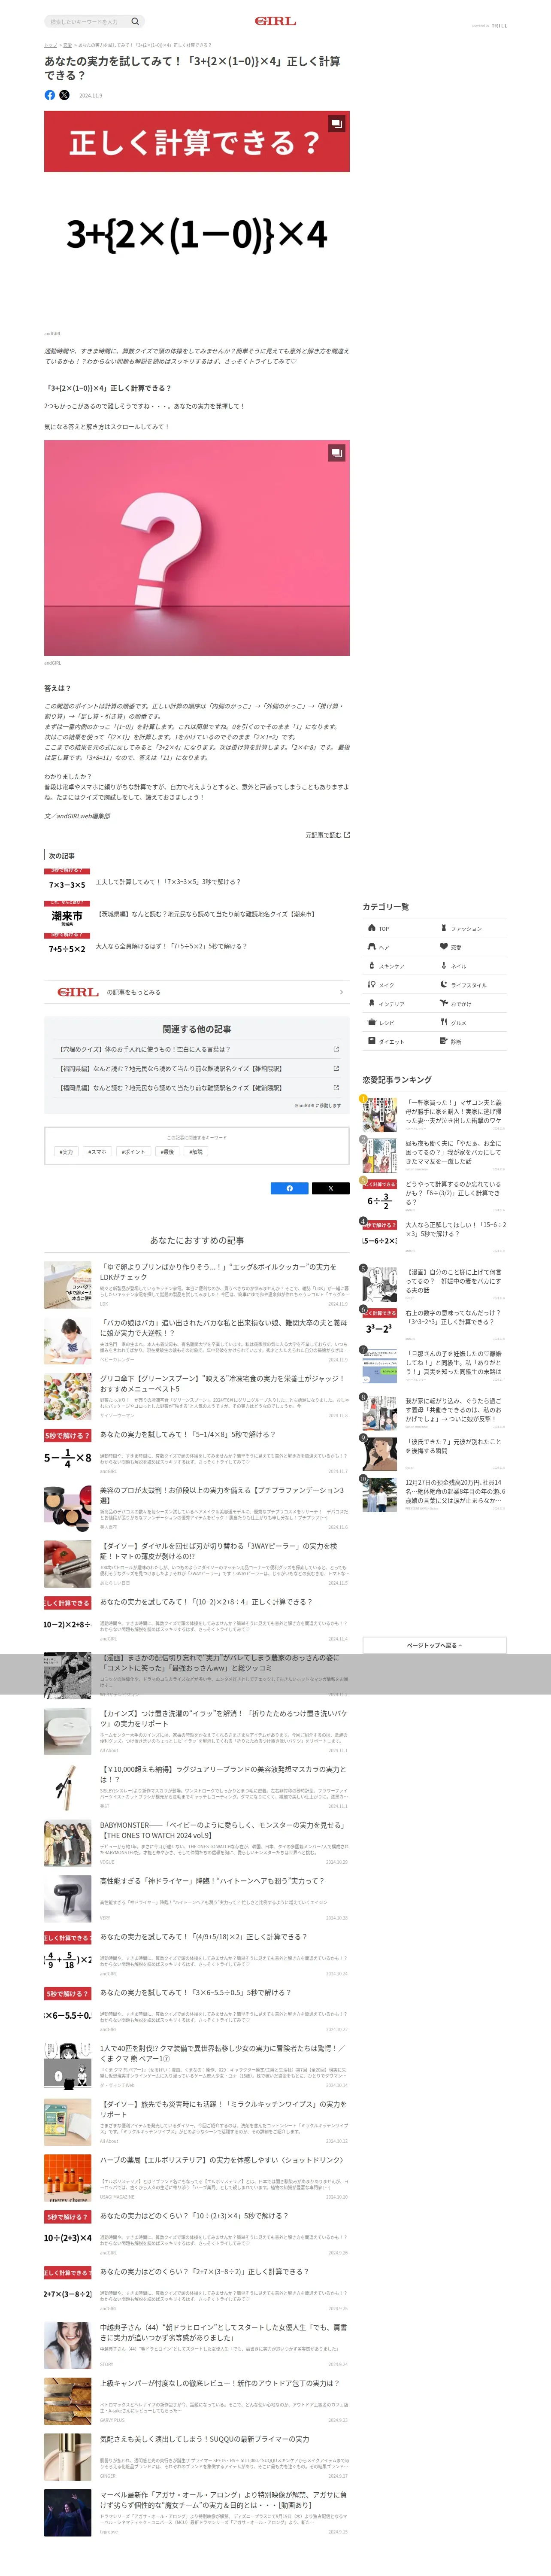Open 12月27日の預金残高20万円 ranking article
This screenshot has height=2576, width=551.
pos(455,1492)
